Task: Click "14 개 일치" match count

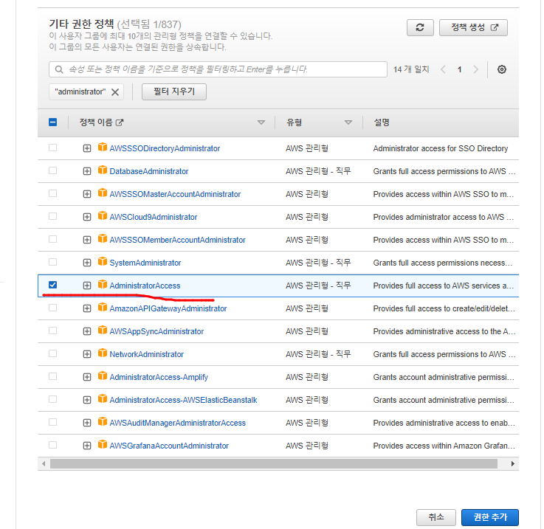Action: 411,70
